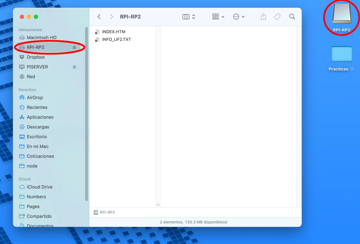
Task: Open Aplicaciones folder in sidebar
Action: 49,117
